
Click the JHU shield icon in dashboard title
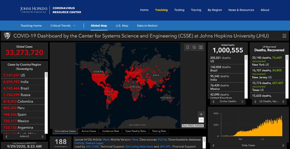7,36
